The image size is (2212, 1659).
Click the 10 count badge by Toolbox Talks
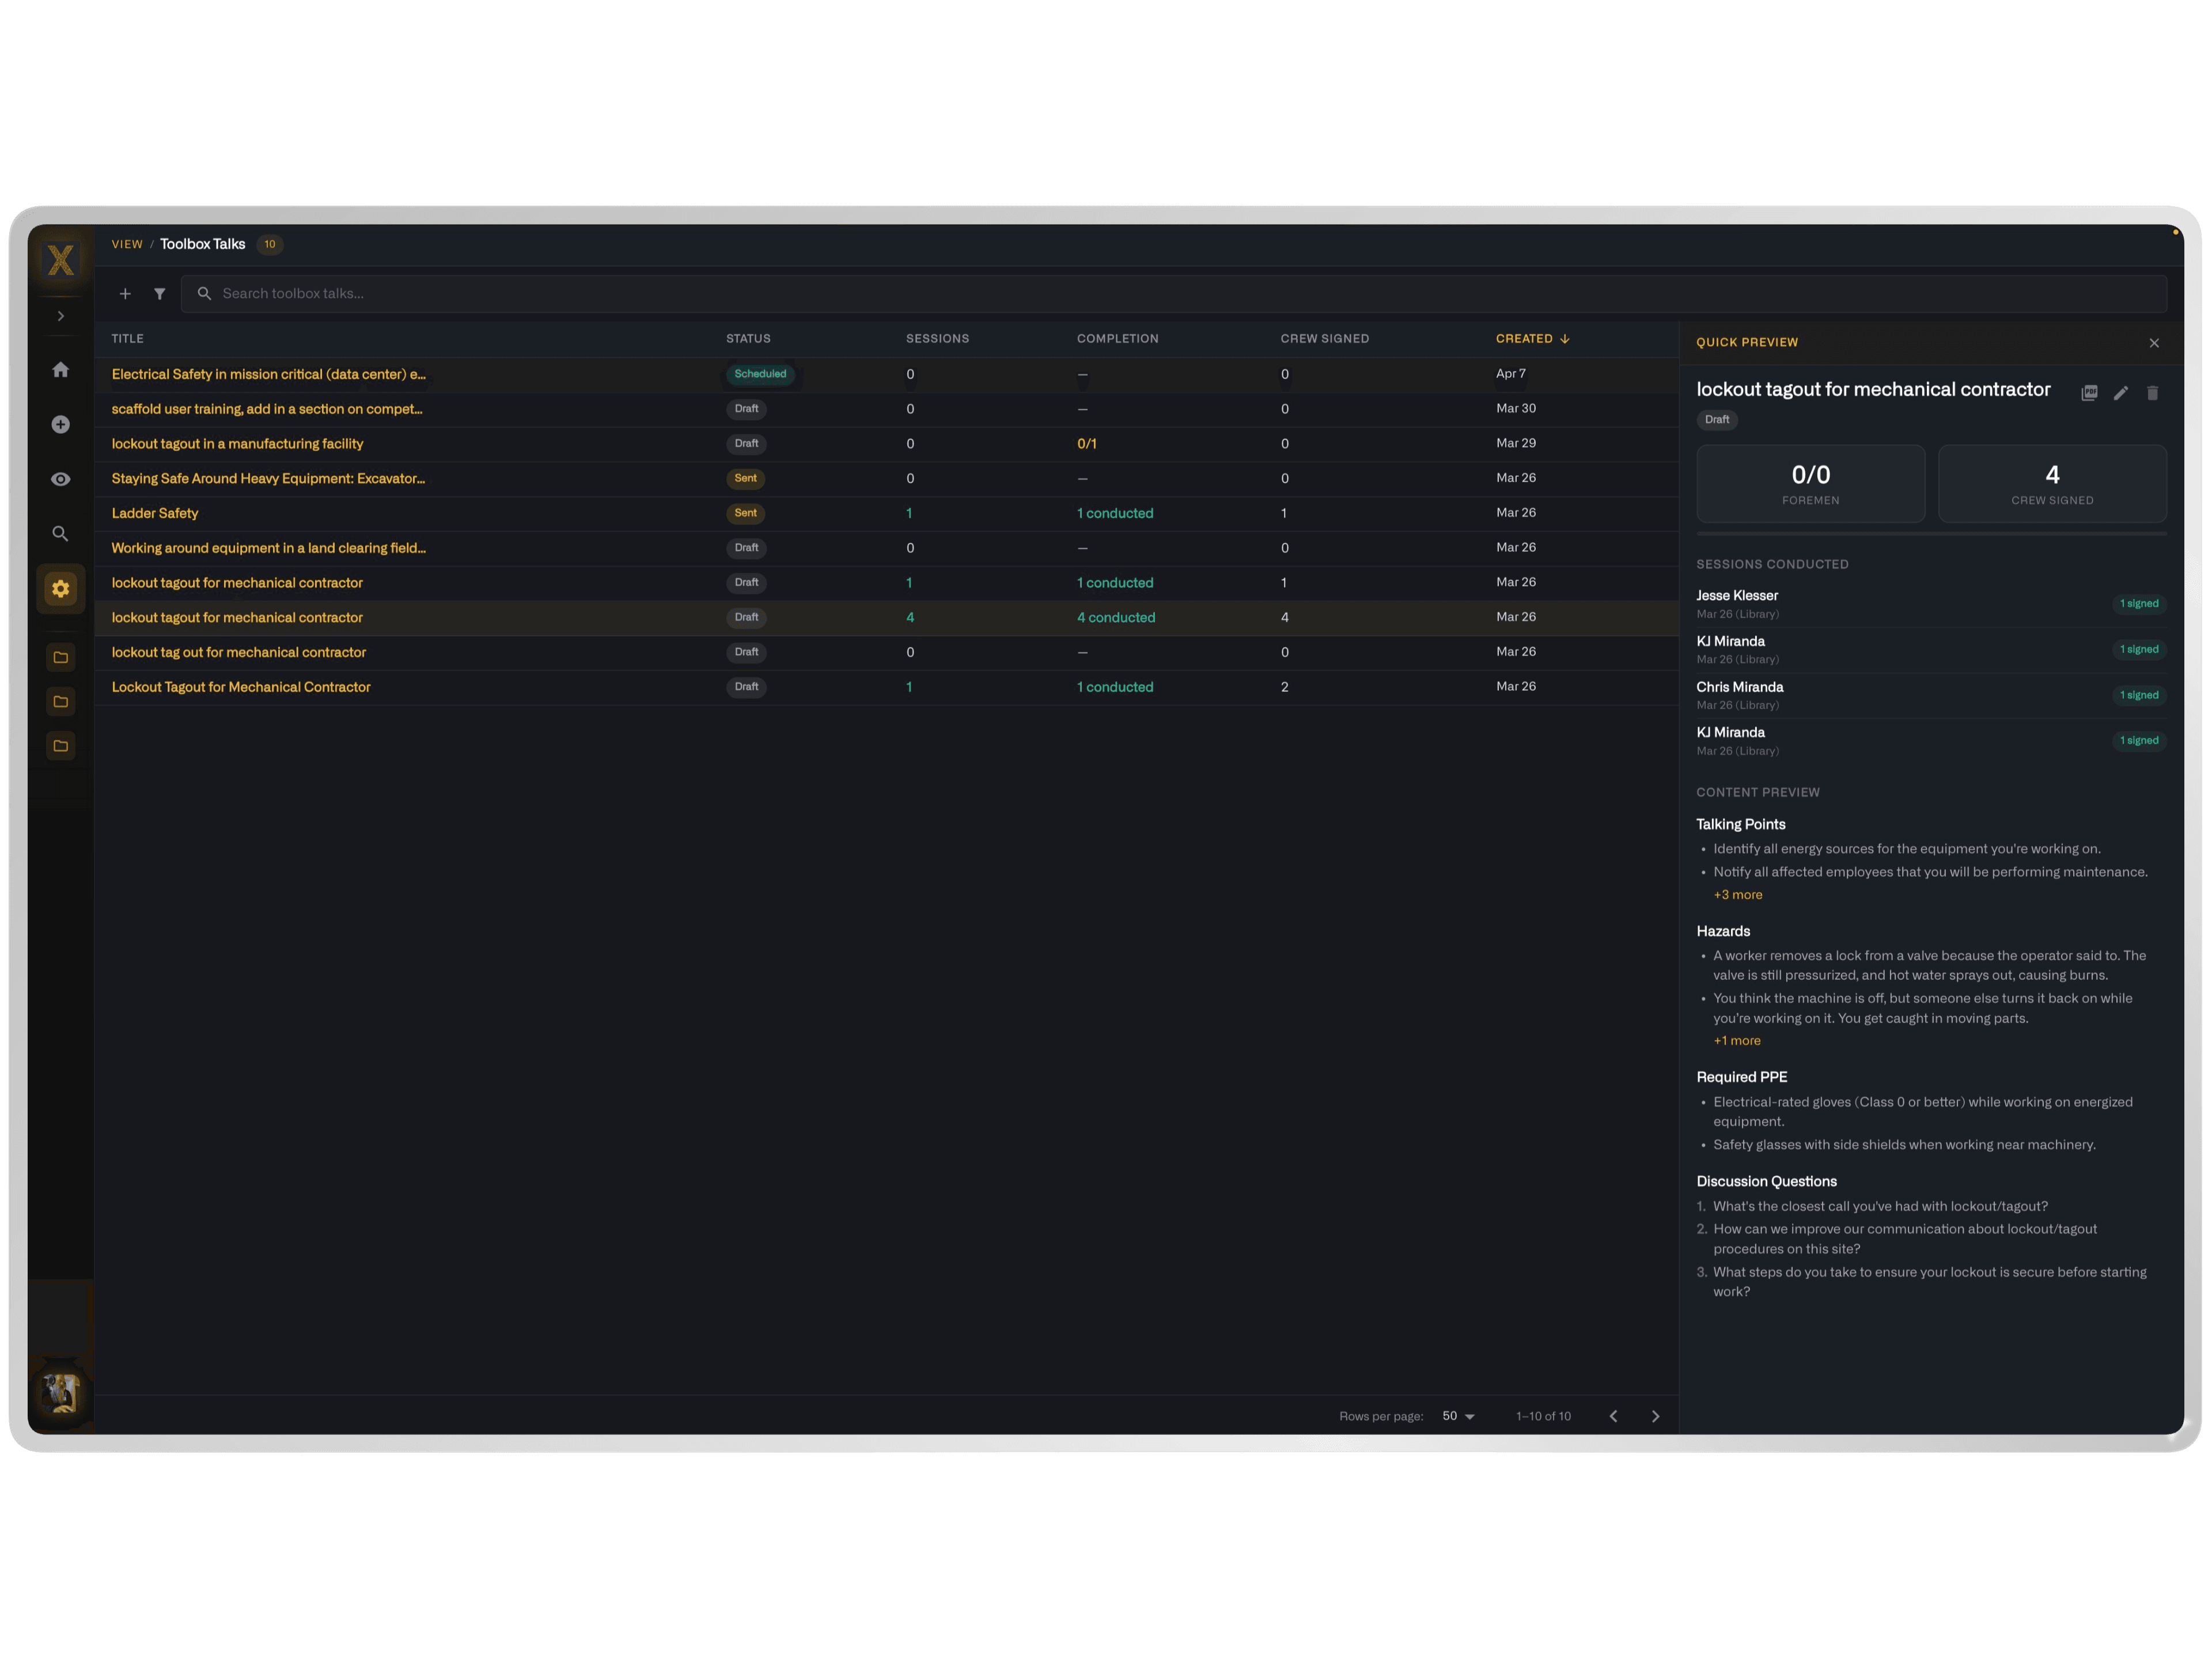pyautogui.click(x=270, y=244)
